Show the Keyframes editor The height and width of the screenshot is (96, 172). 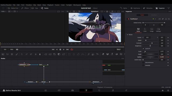point(135,8)
